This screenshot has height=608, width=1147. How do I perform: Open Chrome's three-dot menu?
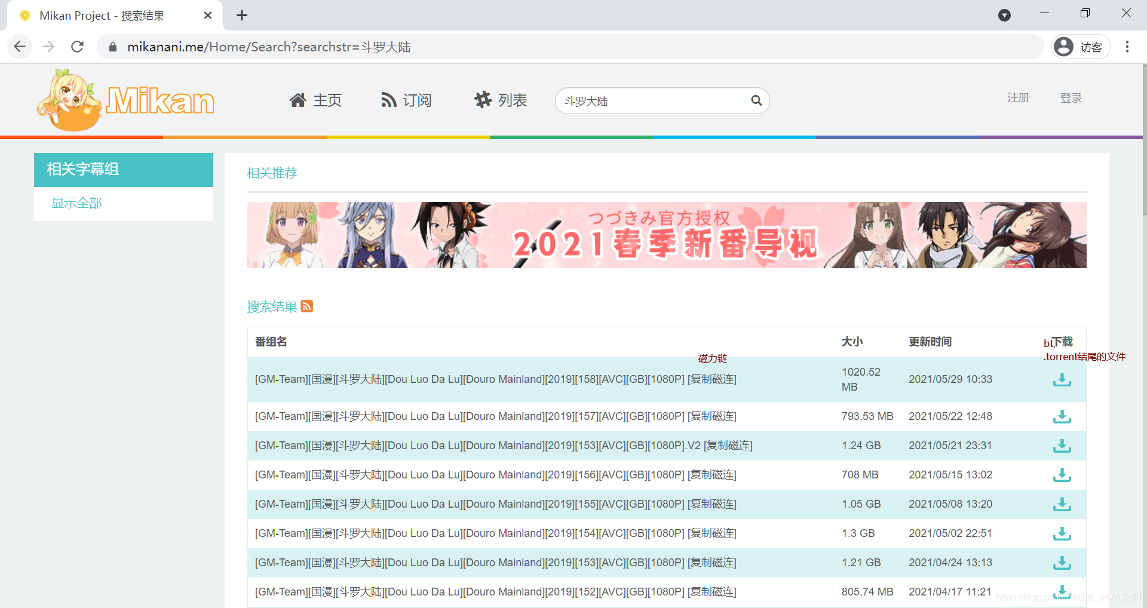1127,47
